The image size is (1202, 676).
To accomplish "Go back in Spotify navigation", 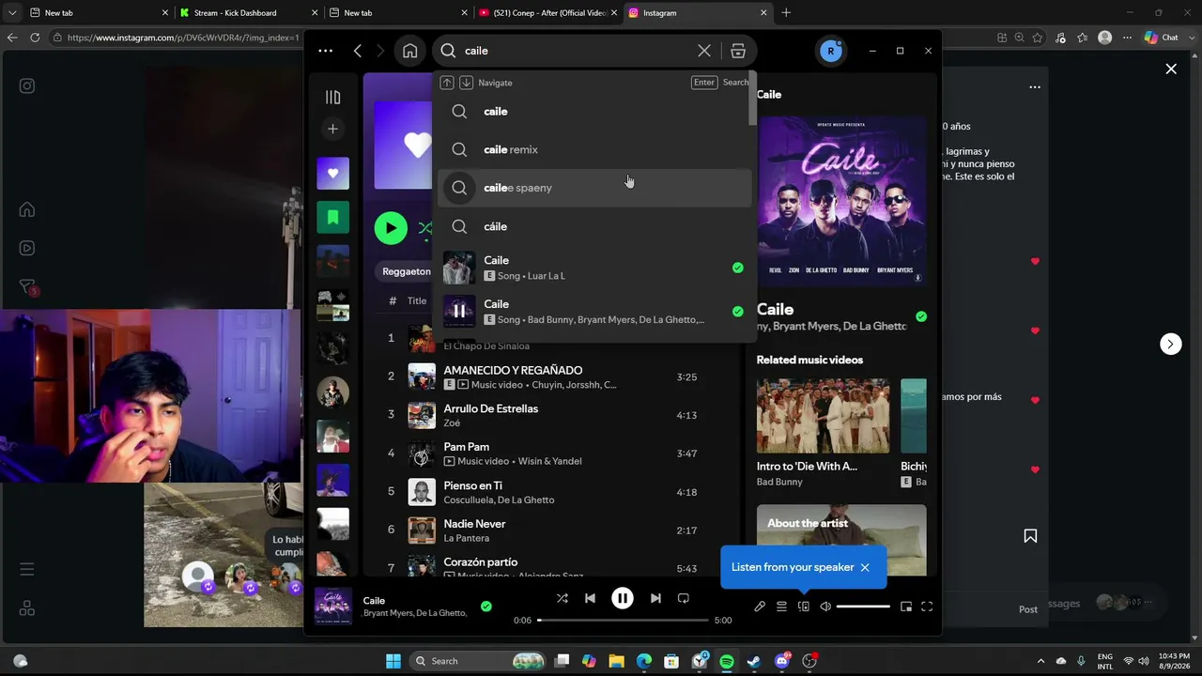I will tap(358, 51).
